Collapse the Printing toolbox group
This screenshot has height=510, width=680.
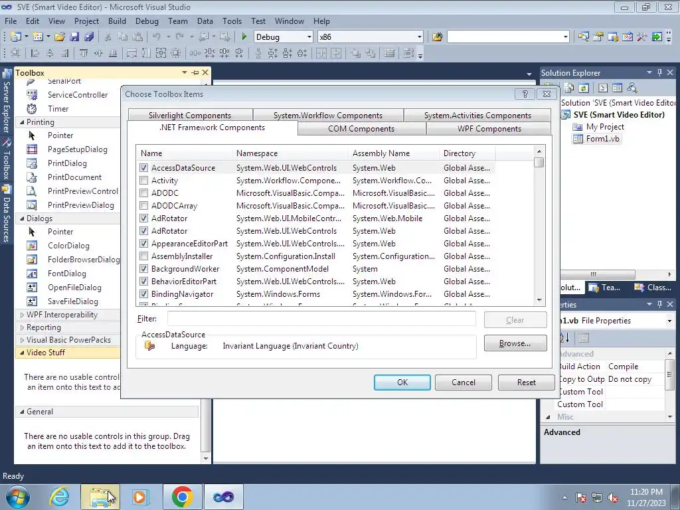[22, 122]
